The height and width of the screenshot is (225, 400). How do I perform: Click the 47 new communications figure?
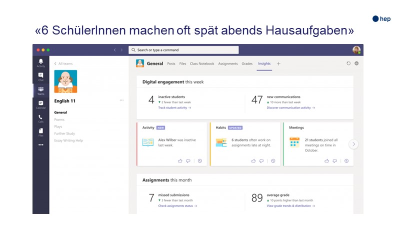257,99
